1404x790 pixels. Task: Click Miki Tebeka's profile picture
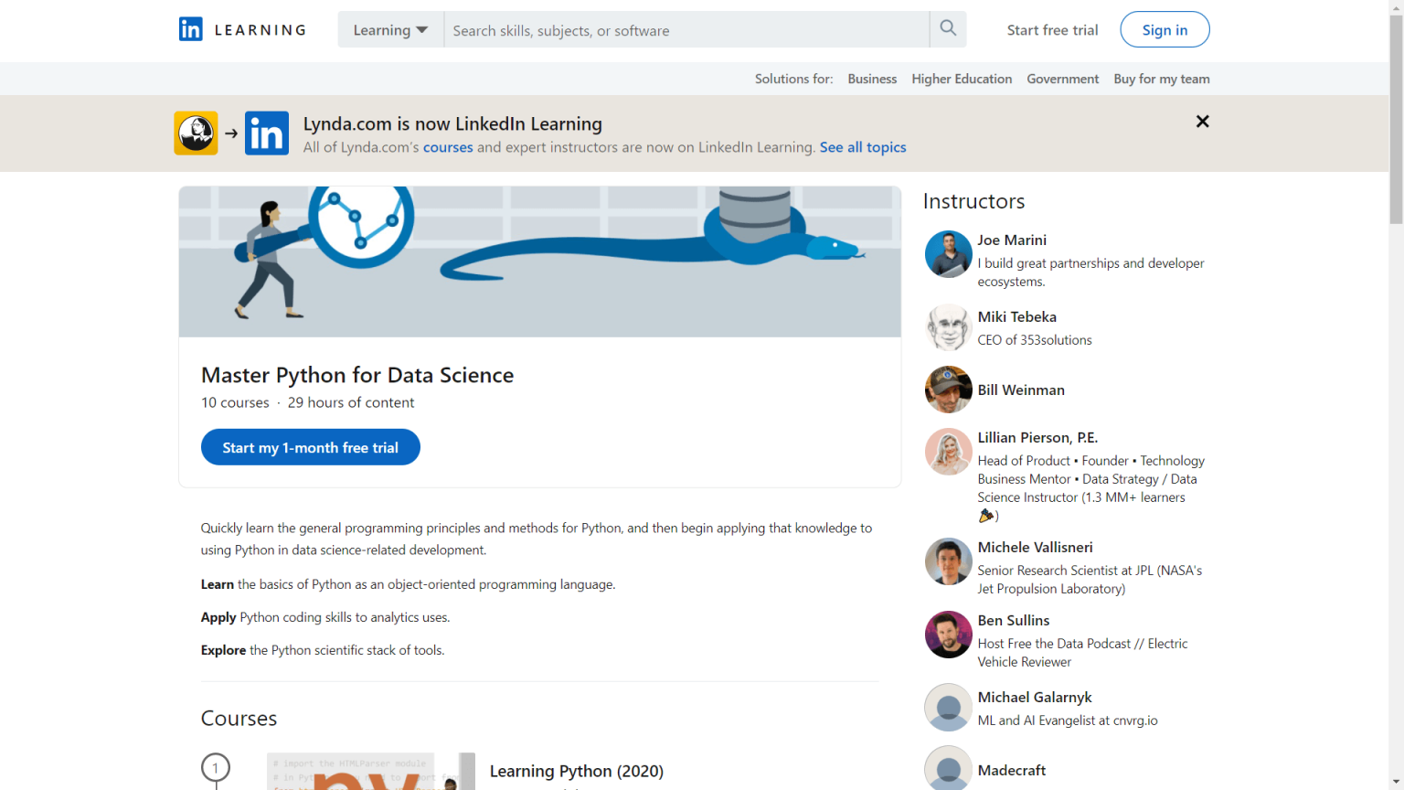[x=948, y=327]
